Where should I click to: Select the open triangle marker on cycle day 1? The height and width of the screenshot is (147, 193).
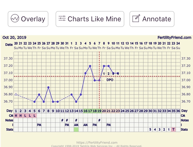(16, 94)
